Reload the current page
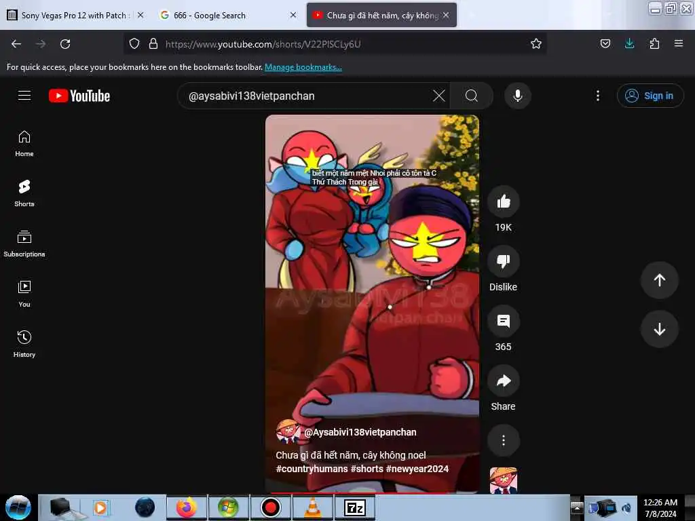This screenshot has width=695, height=521. tap(65, 44)
